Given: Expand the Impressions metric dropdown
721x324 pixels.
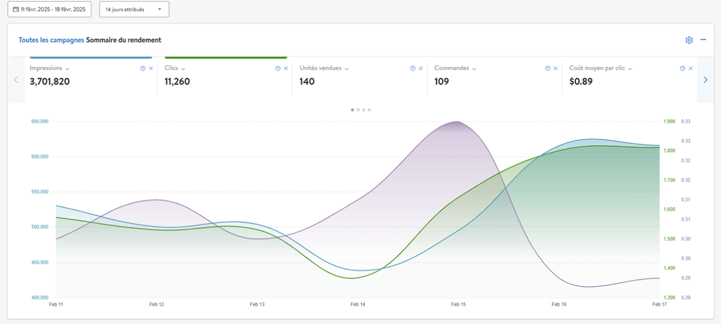Looking at the screenshot, I should point(68,69).
